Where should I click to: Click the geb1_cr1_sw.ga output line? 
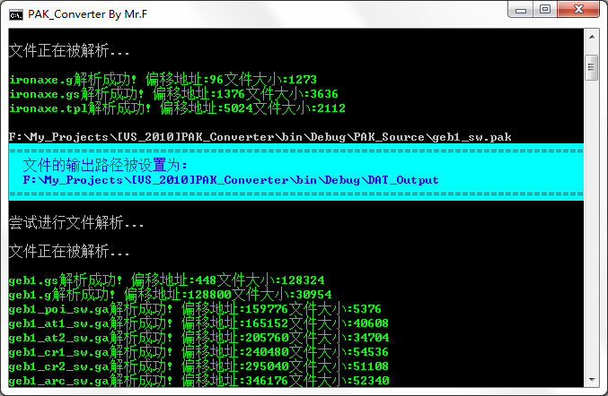[198, 351]
